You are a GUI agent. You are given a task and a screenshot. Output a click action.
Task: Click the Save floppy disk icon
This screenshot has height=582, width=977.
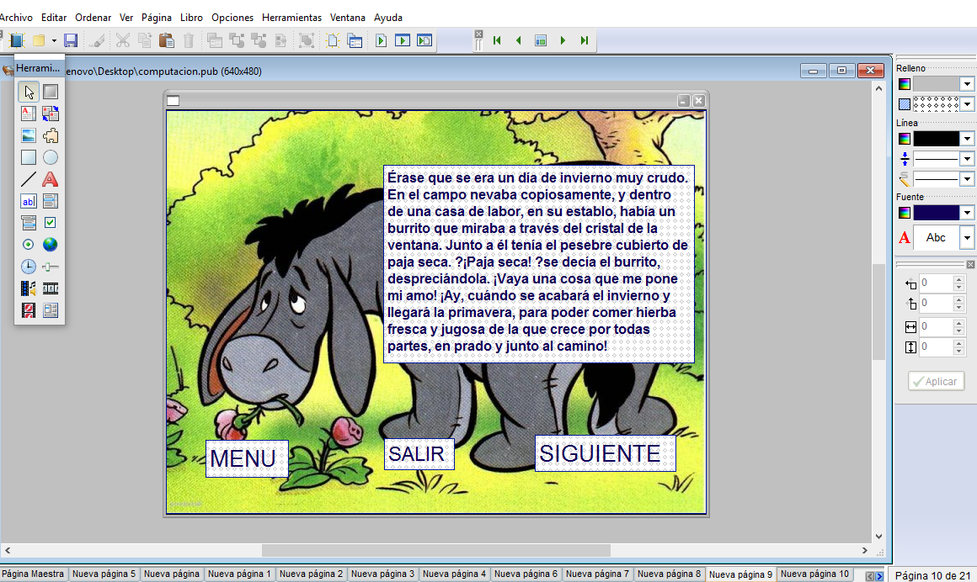[x=71, y=40]
